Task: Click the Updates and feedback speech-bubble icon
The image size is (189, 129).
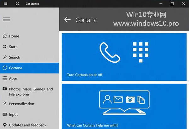Action: (5, 125)
